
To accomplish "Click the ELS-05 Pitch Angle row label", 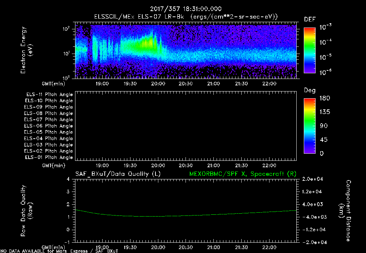I will 49,132.
